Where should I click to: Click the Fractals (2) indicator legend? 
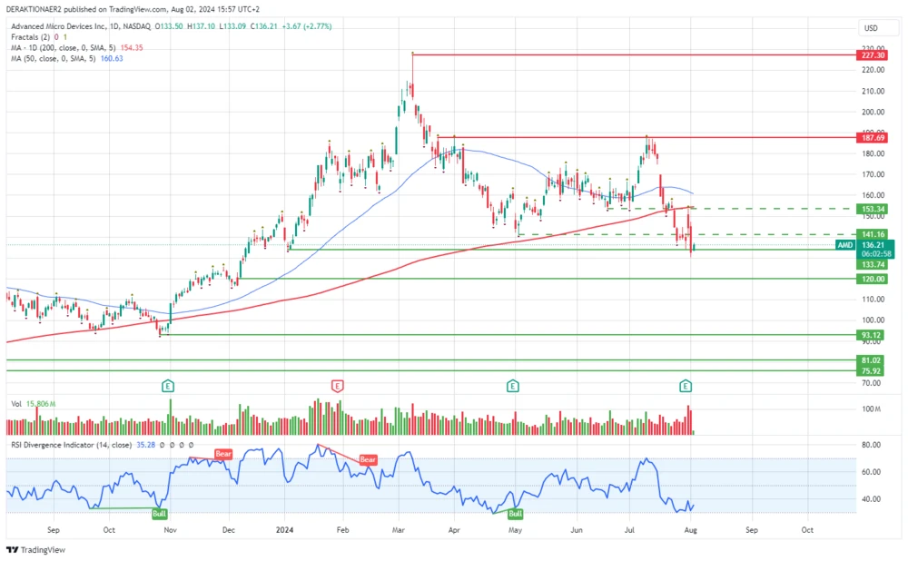coord(32,37)
